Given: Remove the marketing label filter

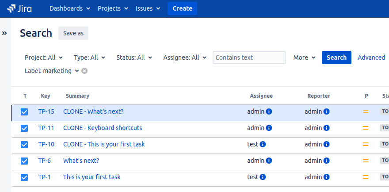Looking at the screenshot, I should [84, 71].
